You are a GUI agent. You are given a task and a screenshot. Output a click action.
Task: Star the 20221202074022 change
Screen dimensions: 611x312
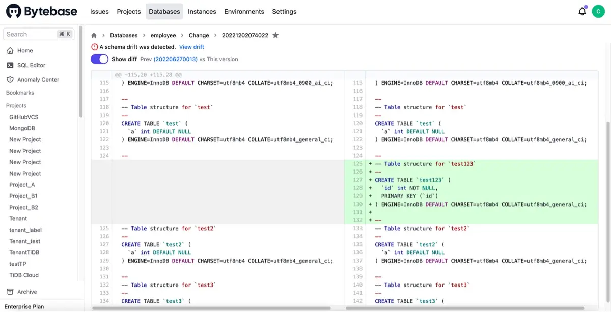point(274,35)
